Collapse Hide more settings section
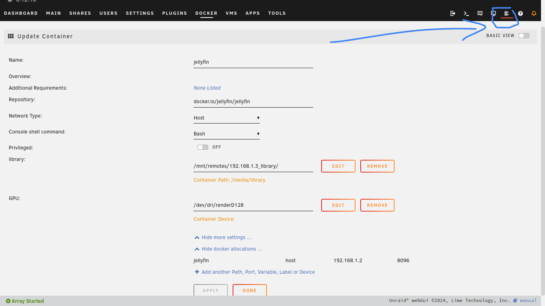The image size is (545, 306). (223, 237)
